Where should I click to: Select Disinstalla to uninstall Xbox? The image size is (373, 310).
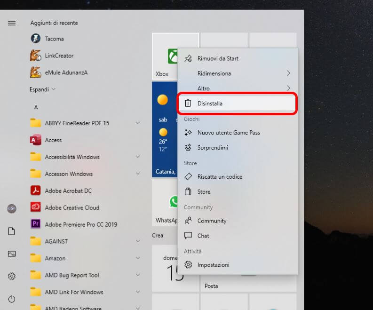coord(238,103)
